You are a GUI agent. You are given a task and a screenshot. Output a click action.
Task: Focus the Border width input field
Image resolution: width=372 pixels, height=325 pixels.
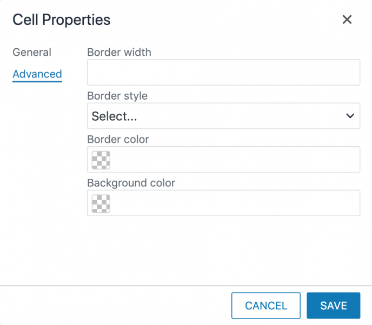click(223, 73)
